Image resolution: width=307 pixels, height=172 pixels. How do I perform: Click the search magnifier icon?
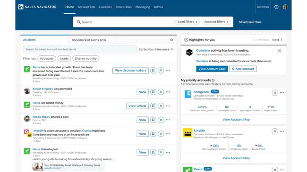79,22
